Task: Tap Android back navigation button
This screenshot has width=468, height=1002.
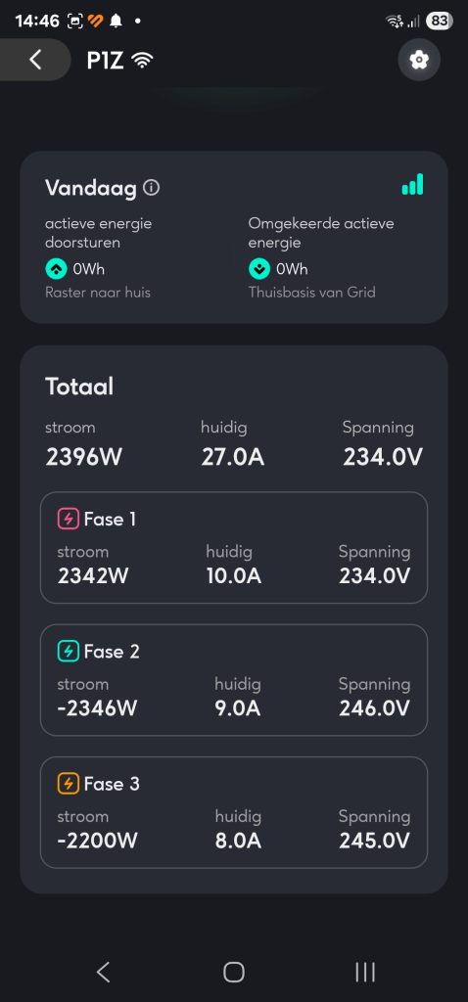Action: click(x=103, y=972)
